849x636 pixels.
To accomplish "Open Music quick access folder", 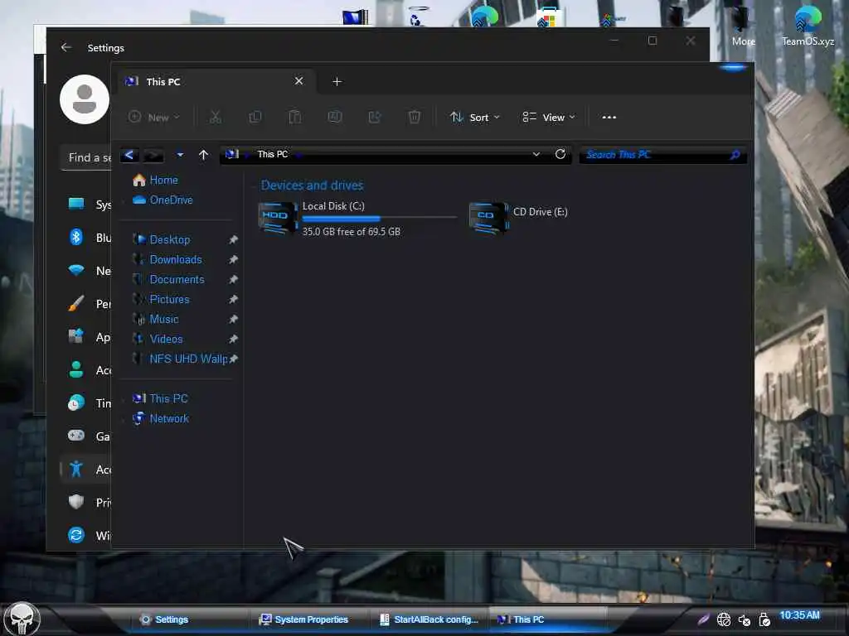I will pyautogui.click(x=163, y=319).
